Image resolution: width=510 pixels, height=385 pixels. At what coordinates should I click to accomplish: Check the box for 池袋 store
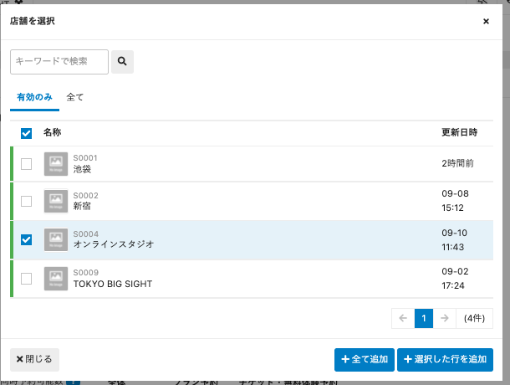click(27, 163)
